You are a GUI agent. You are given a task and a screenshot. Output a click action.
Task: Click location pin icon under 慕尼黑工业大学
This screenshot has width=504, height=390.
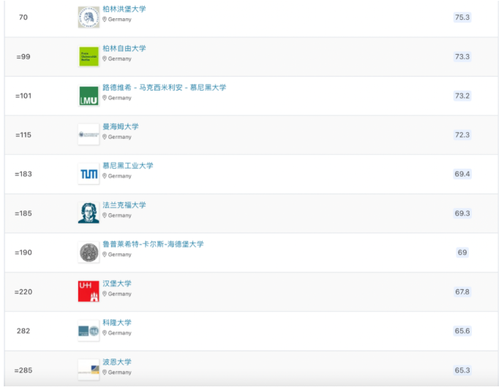pyautogui.click(x=105, y=176)
